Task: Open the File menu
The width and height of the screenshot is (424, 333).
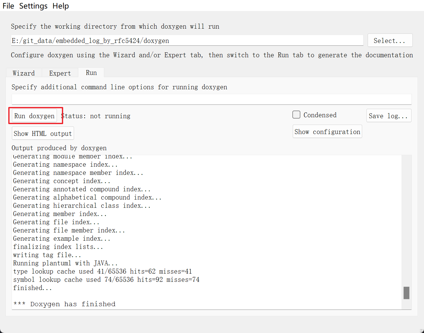Action: point(8,6)
